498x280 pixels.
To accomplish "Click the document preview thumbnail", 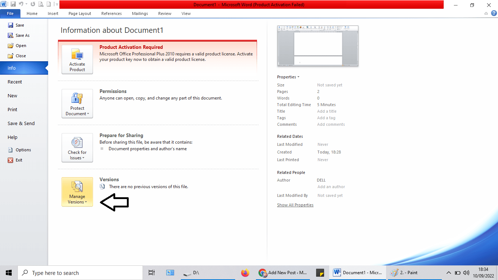I will [x=318, y=46].
